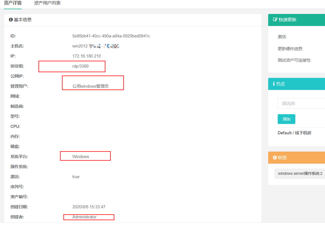Switch to the 资产用户列表 tab

pyautogui.click(x=47, y=3)
